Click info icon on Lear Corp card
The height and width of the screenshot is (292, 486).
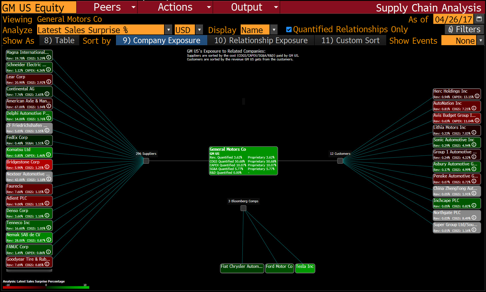pos(49,82)
